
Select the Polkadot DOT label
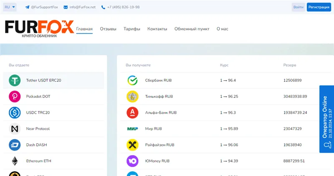[38, 97]
